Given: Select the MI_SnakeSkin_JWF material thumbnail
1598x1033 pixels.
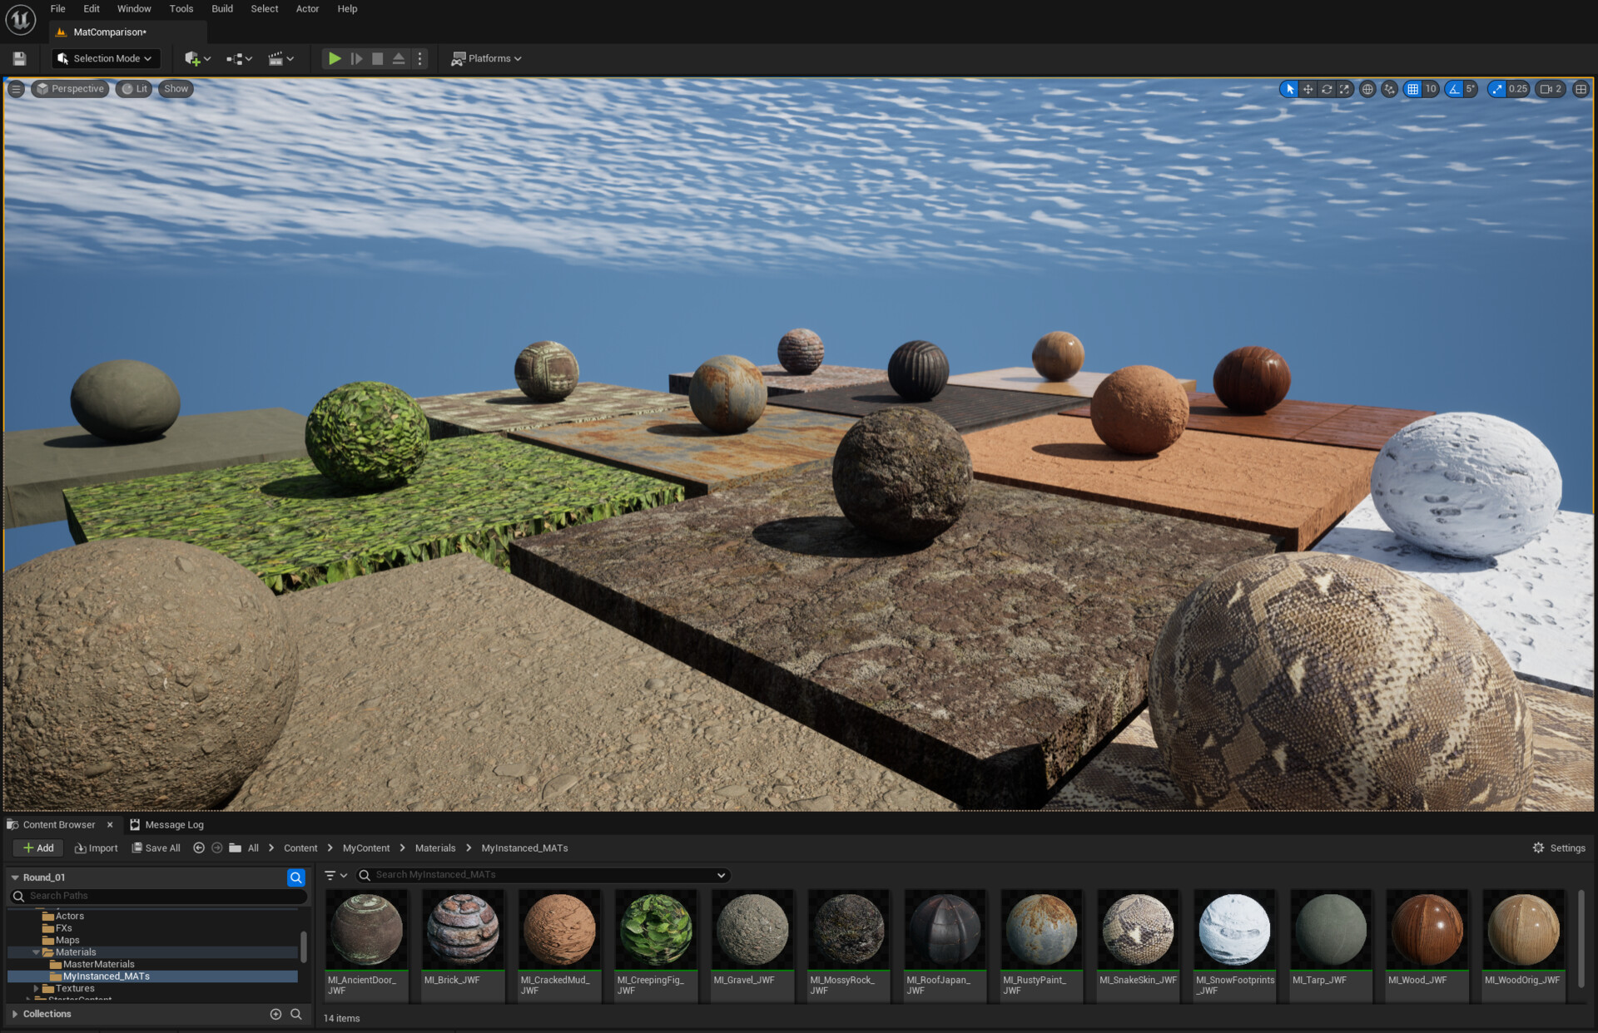Looking at the screenshot, I should (x=1137, y=930).
